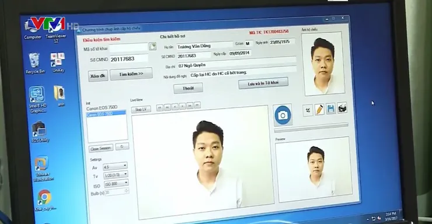432x224 pixels.
Task: Click the LiveView camera image area
Action: [x=203, y=163]
